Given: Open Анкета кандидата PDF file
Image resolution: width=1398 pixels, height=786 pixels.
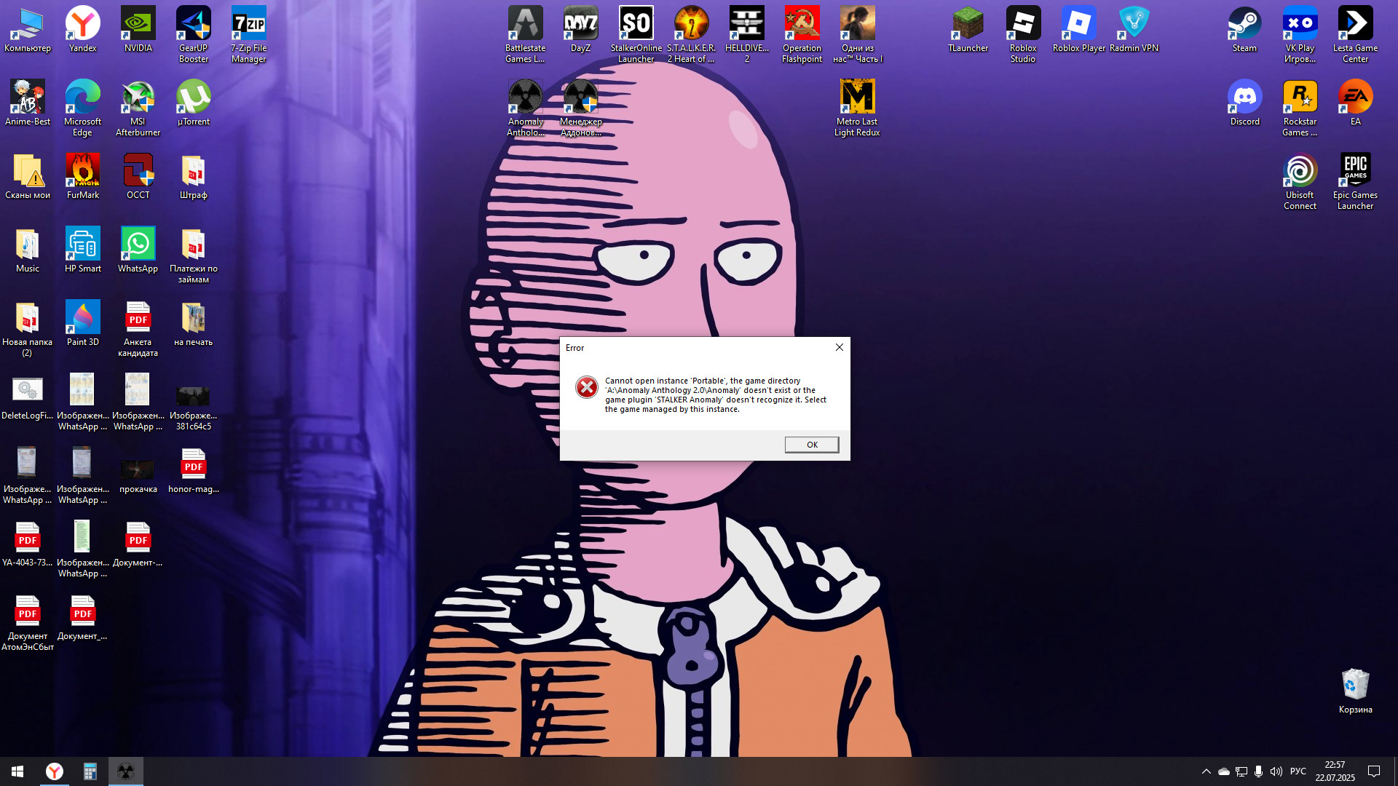Looking at the screenshot, I should [138, 328].
